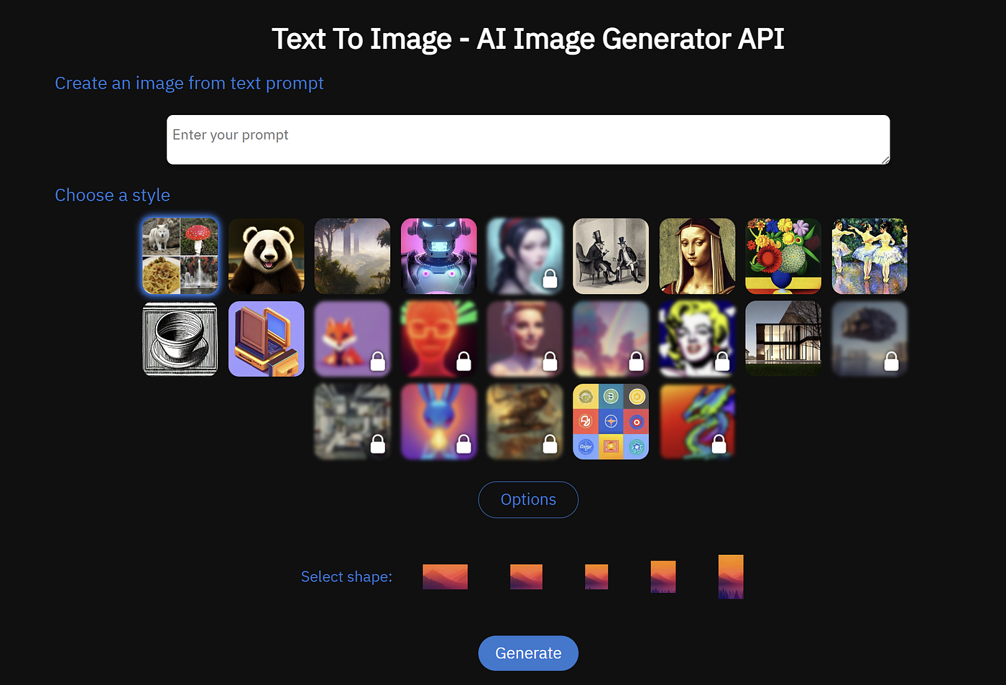1006x685 pixels.
Task: Select the locked pastel rainbow sky style
Action: point(611,339)
